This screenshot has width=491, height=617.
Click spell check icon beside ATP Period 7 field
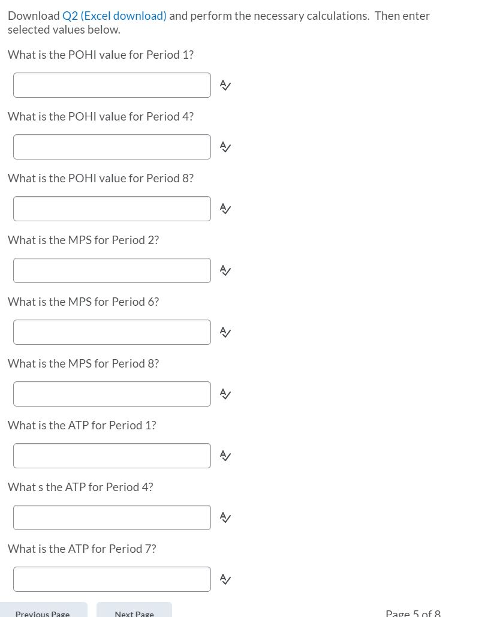tap(224, 579)
